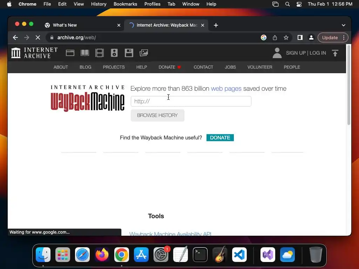This screenshot has width=359, height=269.
Task: Open the Video film strip icon
Action: click(99, 53)
